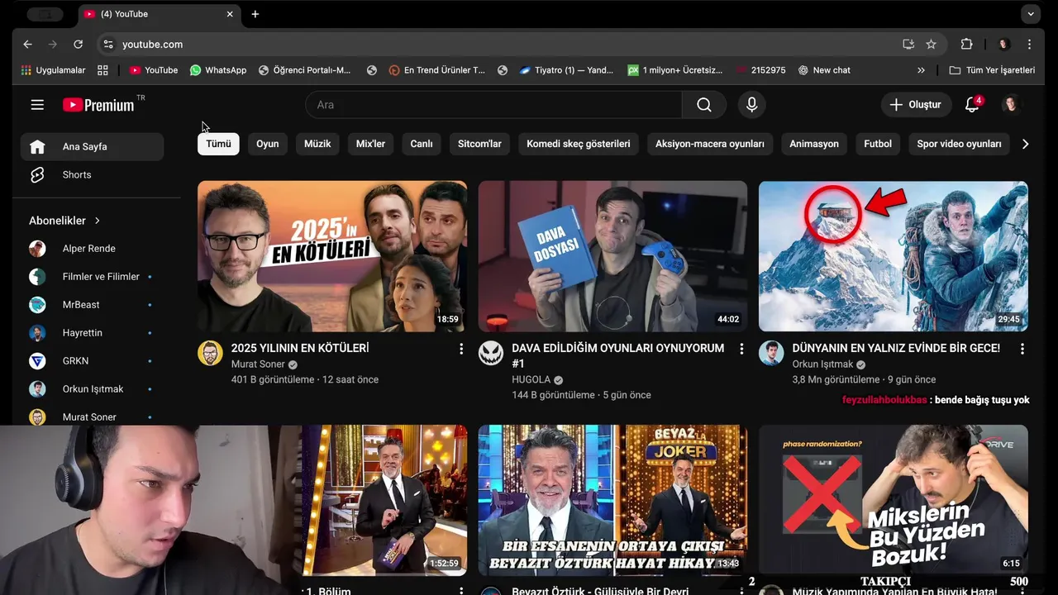
Task: Bookmark this page with star icon
Action: coord(932,45)
